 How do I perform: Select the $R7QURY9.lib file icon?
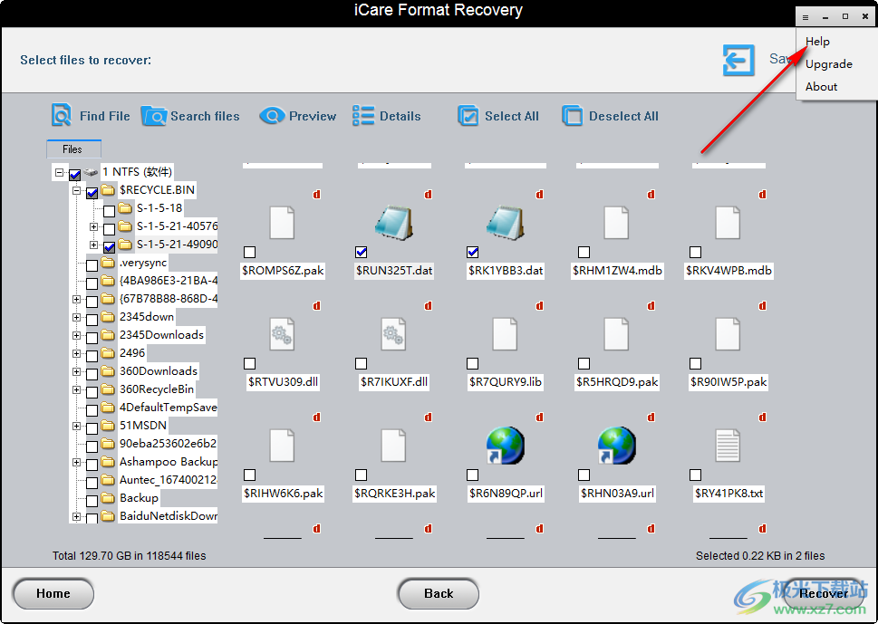[x=505, y=334]
